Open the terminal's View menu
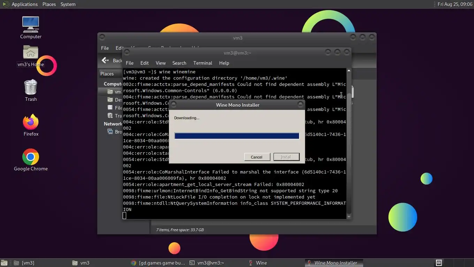The image size is (474, 267). point(160,63)
